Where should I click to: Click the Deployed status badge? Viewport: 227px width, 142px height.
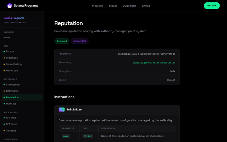click(x=62, y=41)
